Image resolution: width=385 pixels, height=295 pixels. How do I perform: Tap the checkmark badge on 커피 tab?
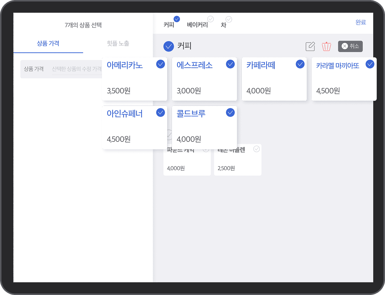pos(177,19)
